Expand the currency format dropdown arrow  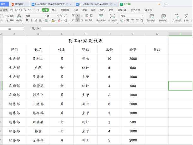click(x=125, y=20)
